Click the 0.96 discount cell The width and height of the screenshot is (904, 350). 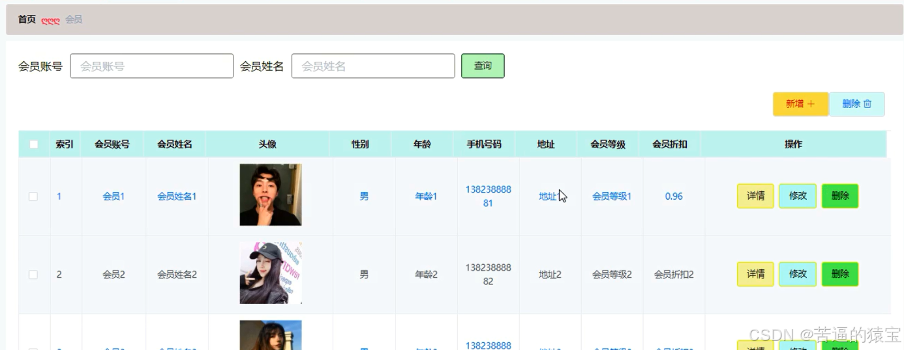[x=674, y=196]
